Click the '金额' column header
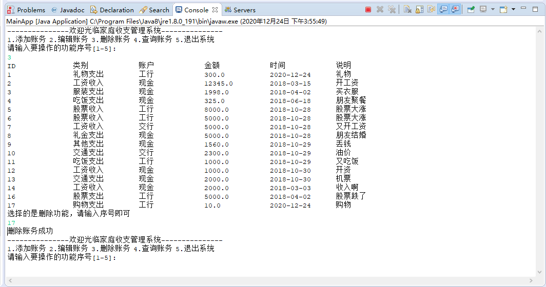Viewport: 546px width, 287px height. [x=212, y=66]
